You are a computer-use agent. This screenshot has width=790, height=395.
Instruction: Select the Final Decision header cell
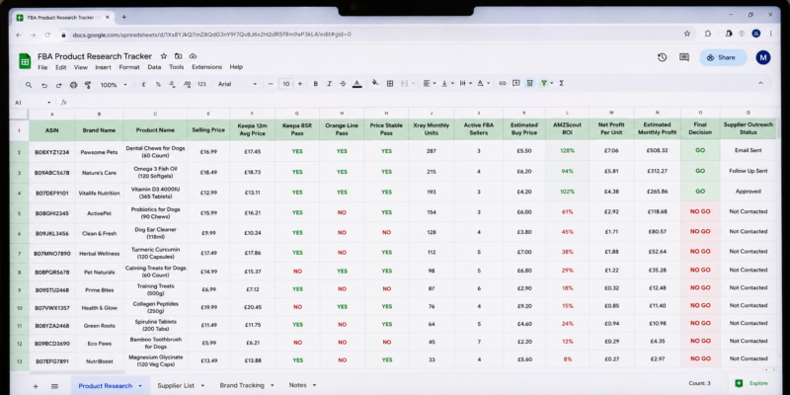[x=700, y=128]
